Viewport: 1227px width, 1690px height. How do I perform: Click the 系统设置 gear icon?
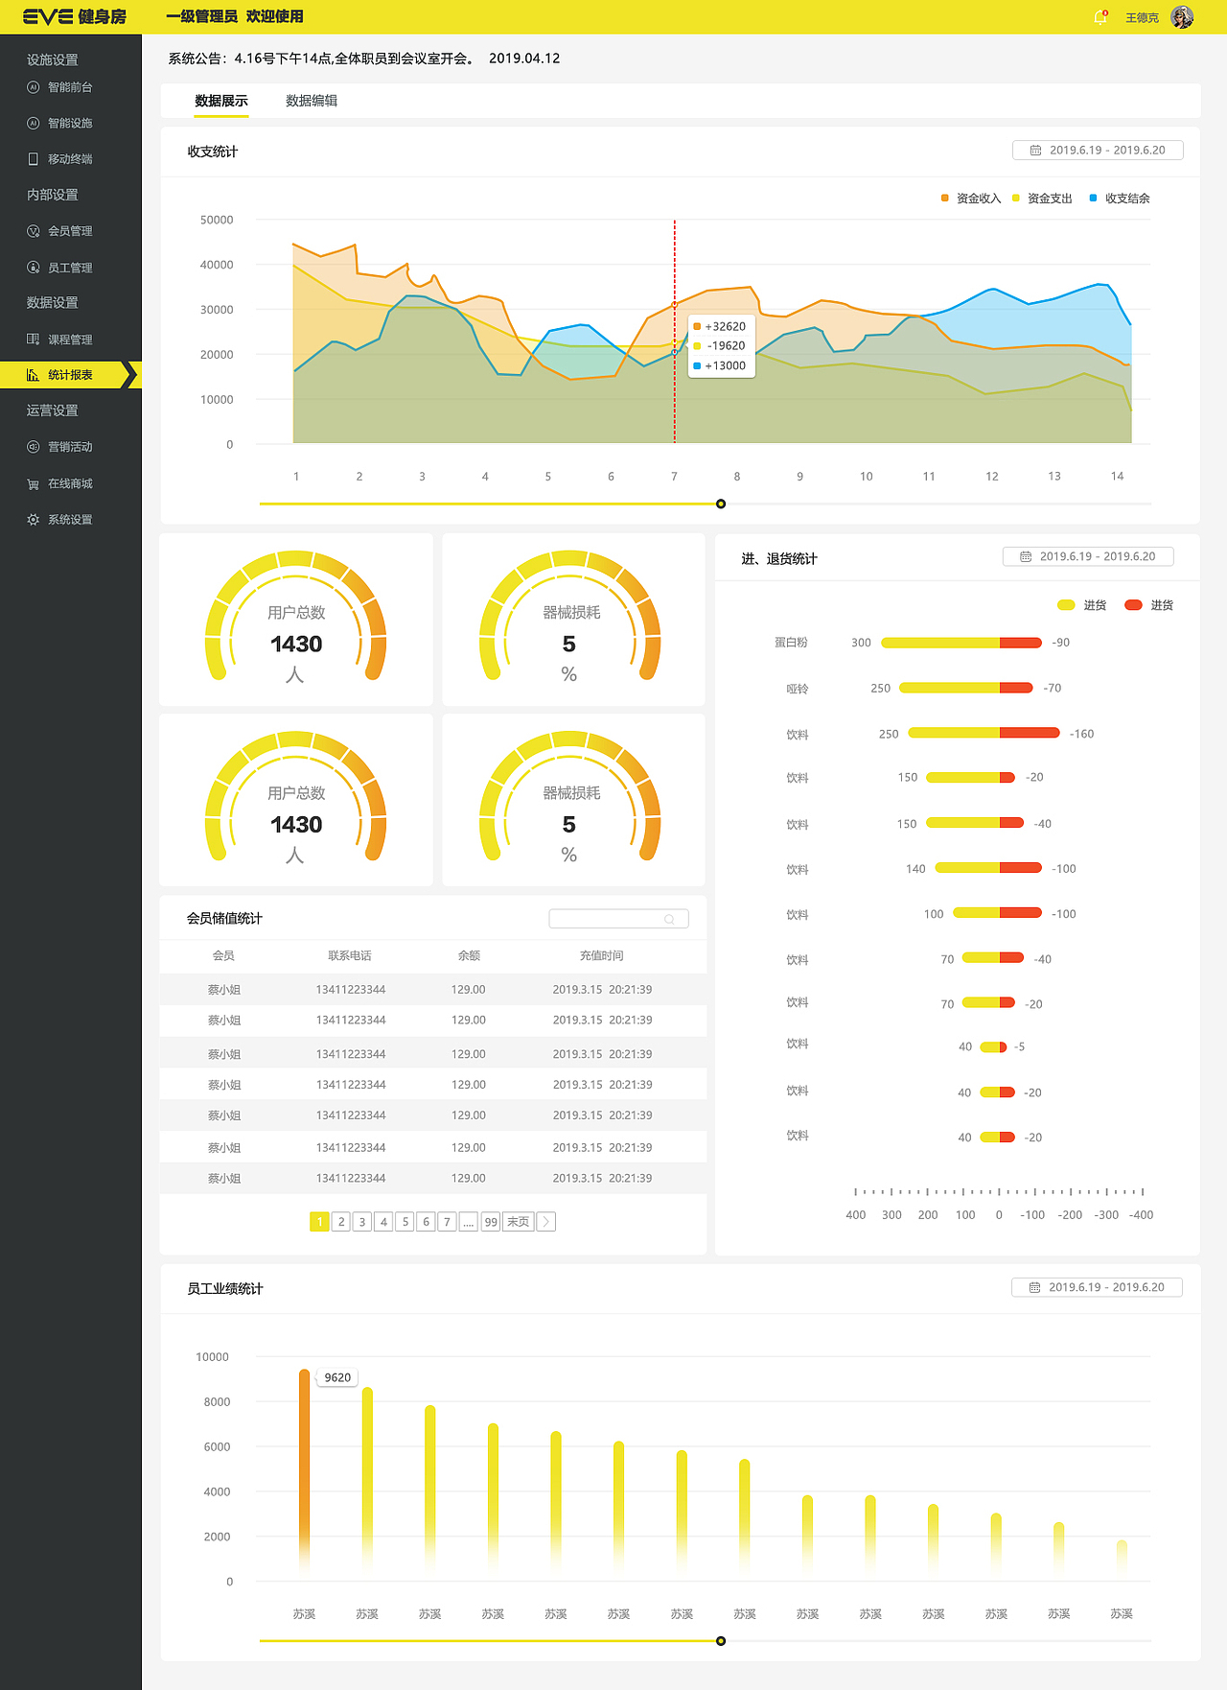[34, 520]
